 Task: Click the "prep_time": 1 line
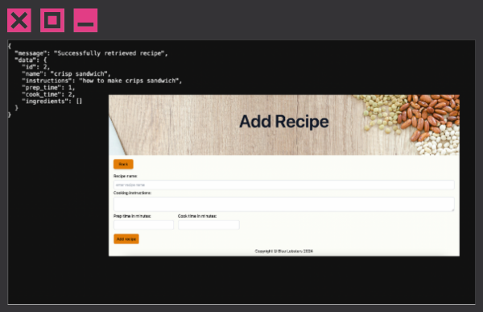[48, 87]
